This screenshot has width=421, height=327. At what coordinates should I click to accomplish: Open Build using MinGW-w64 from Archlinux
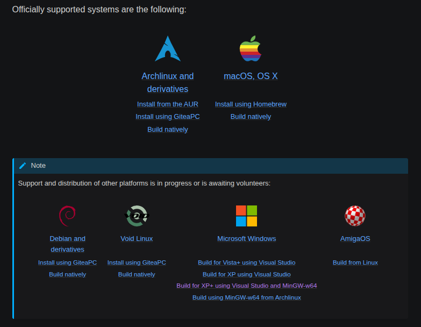(x=246, y=297)
